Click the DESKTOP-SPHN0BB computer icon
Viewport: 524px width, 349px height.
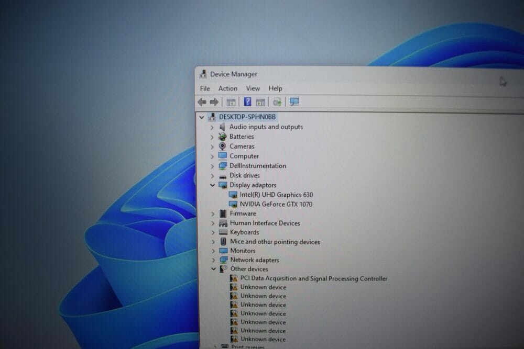tap(212, 117)
